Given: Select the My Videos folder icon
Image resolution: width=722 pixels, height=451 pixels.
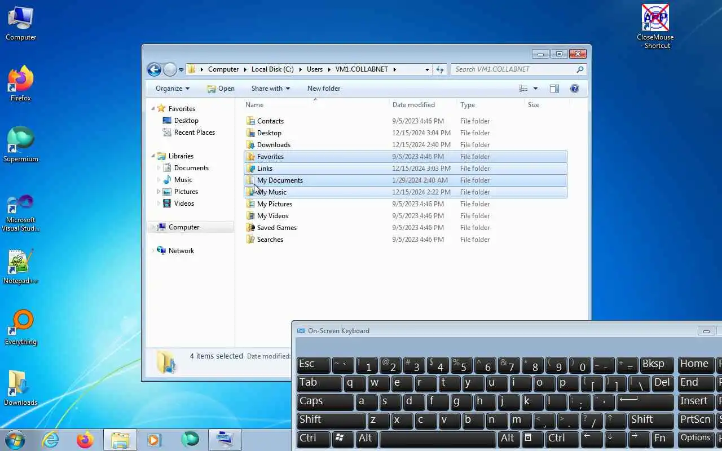Looking at the screenshot, I should pos(251,216).
